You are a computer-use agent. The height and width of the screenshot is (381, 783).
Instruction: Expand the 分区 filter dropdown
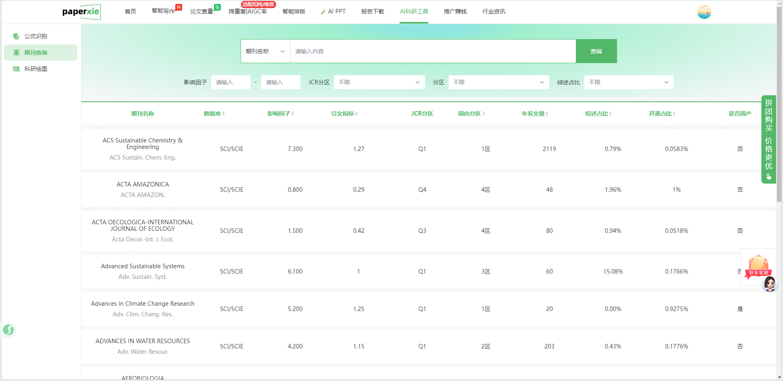coord(498,82)
